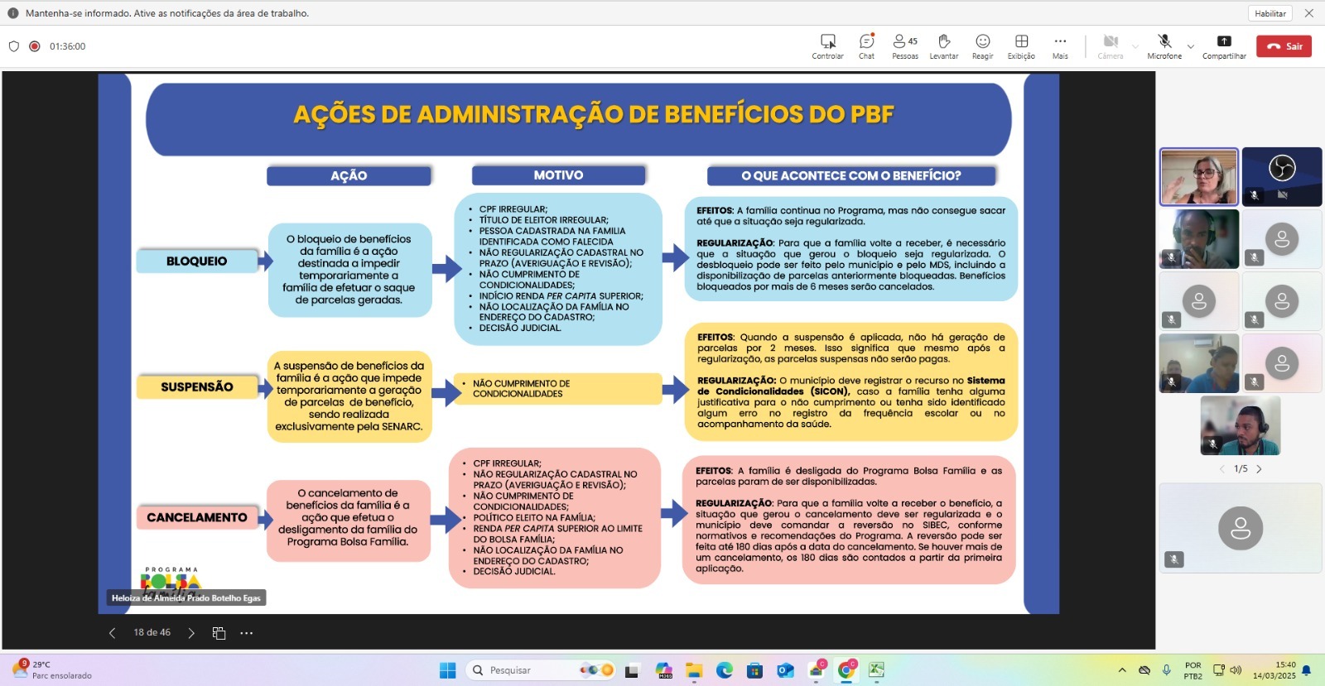The width and height of the screenshot is (1325, 686).
Task: Open Exibição view options
Action: pyautogui.click(x=1021, y=46)
